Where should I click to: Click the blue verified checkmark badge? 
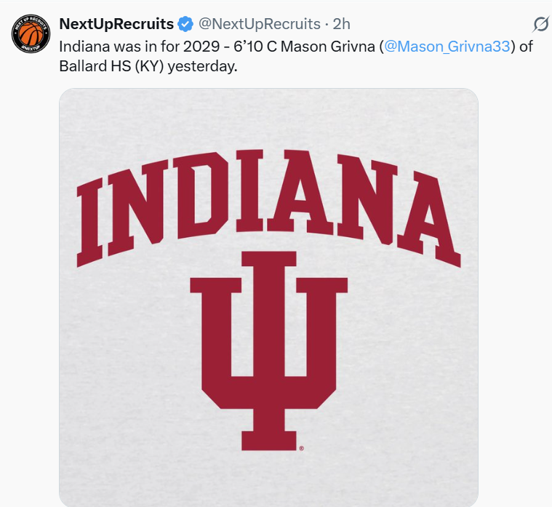185,24
